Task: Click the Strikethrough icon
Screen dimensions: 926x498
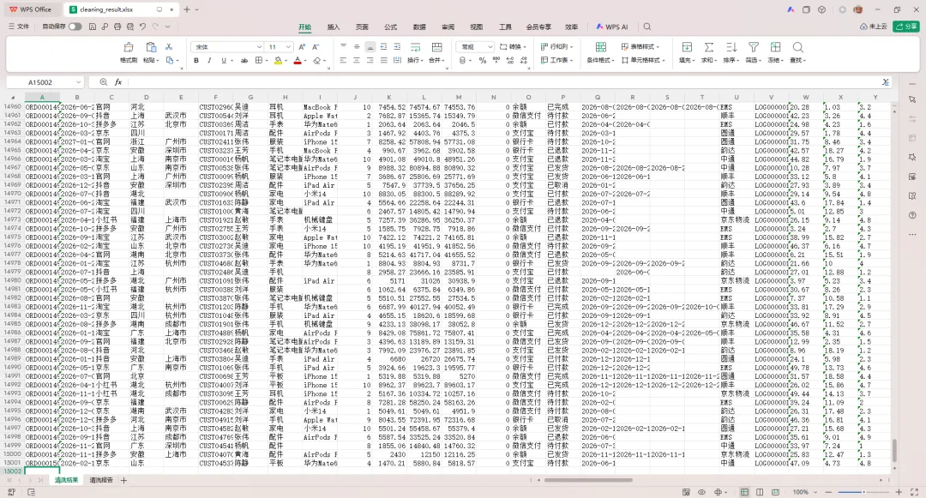Action: point(244,60)
